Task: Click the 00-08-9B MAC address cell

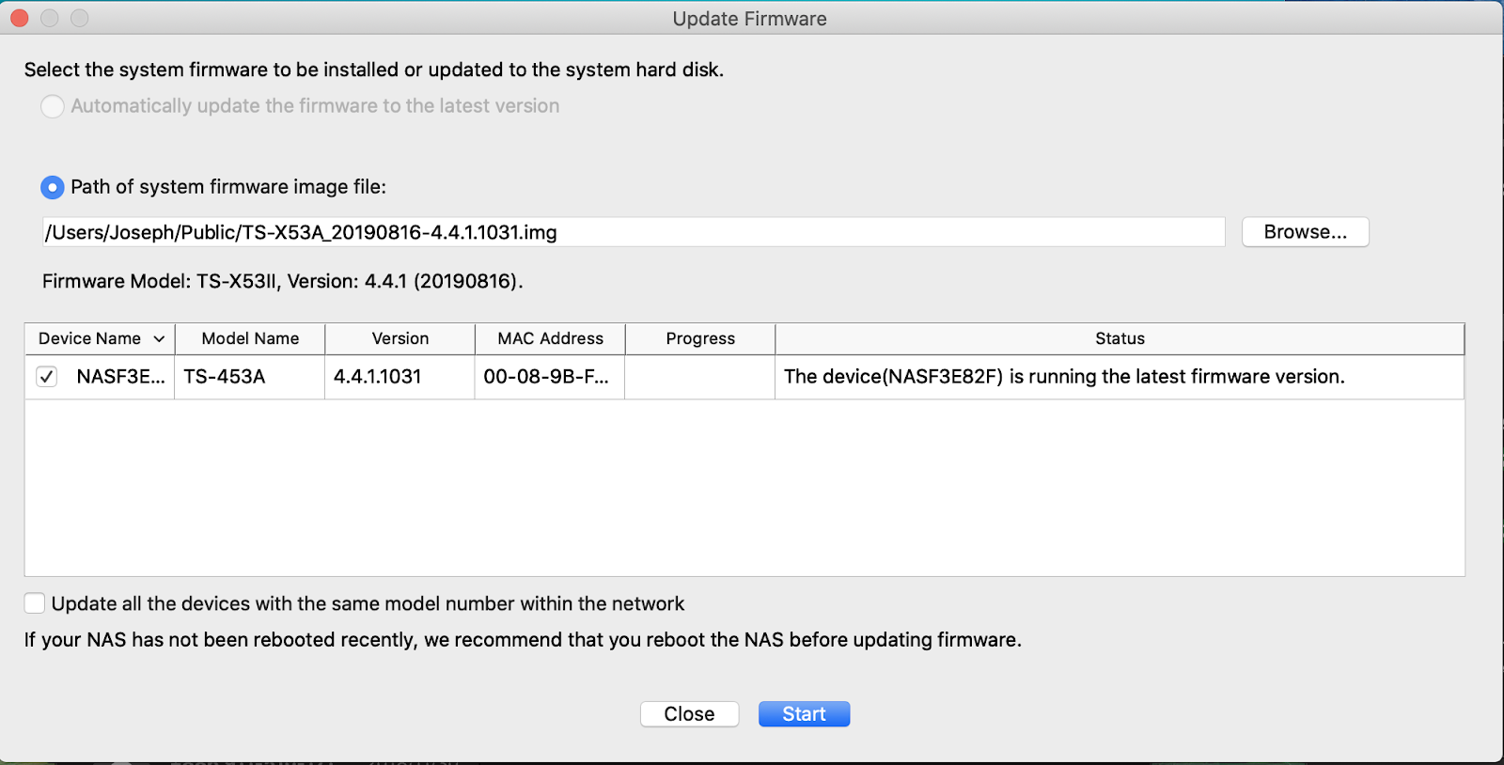Action: [x=550, y=377]
